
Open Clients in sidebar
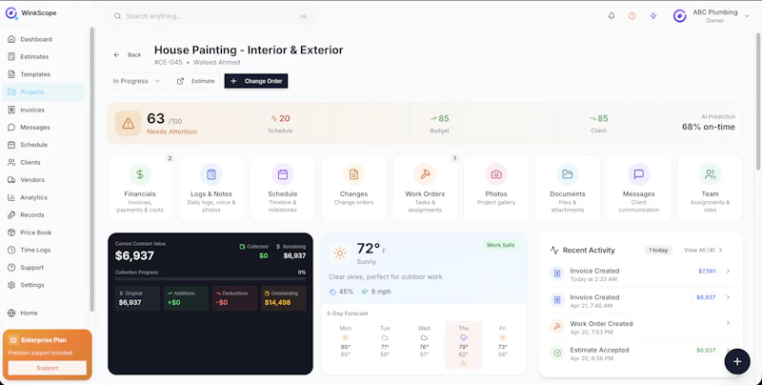coord(44,162)
